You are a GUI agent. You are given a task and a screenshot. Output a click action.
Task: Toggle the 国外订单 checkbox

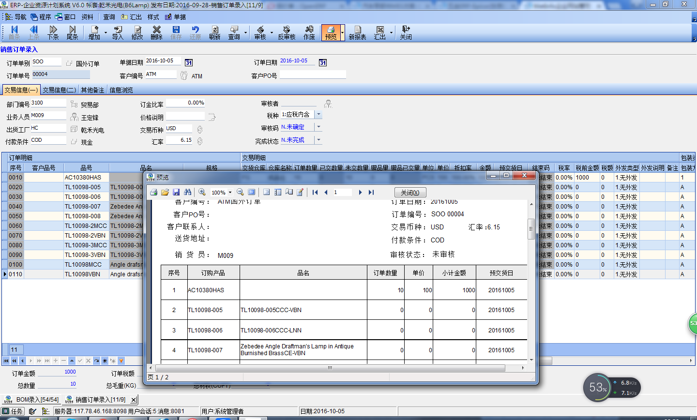pos(69,63)
